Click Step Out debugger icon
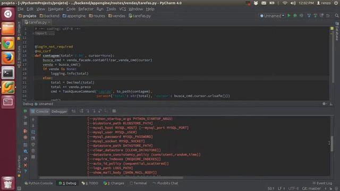Screen dimensions: 340x191 [100, 111]
